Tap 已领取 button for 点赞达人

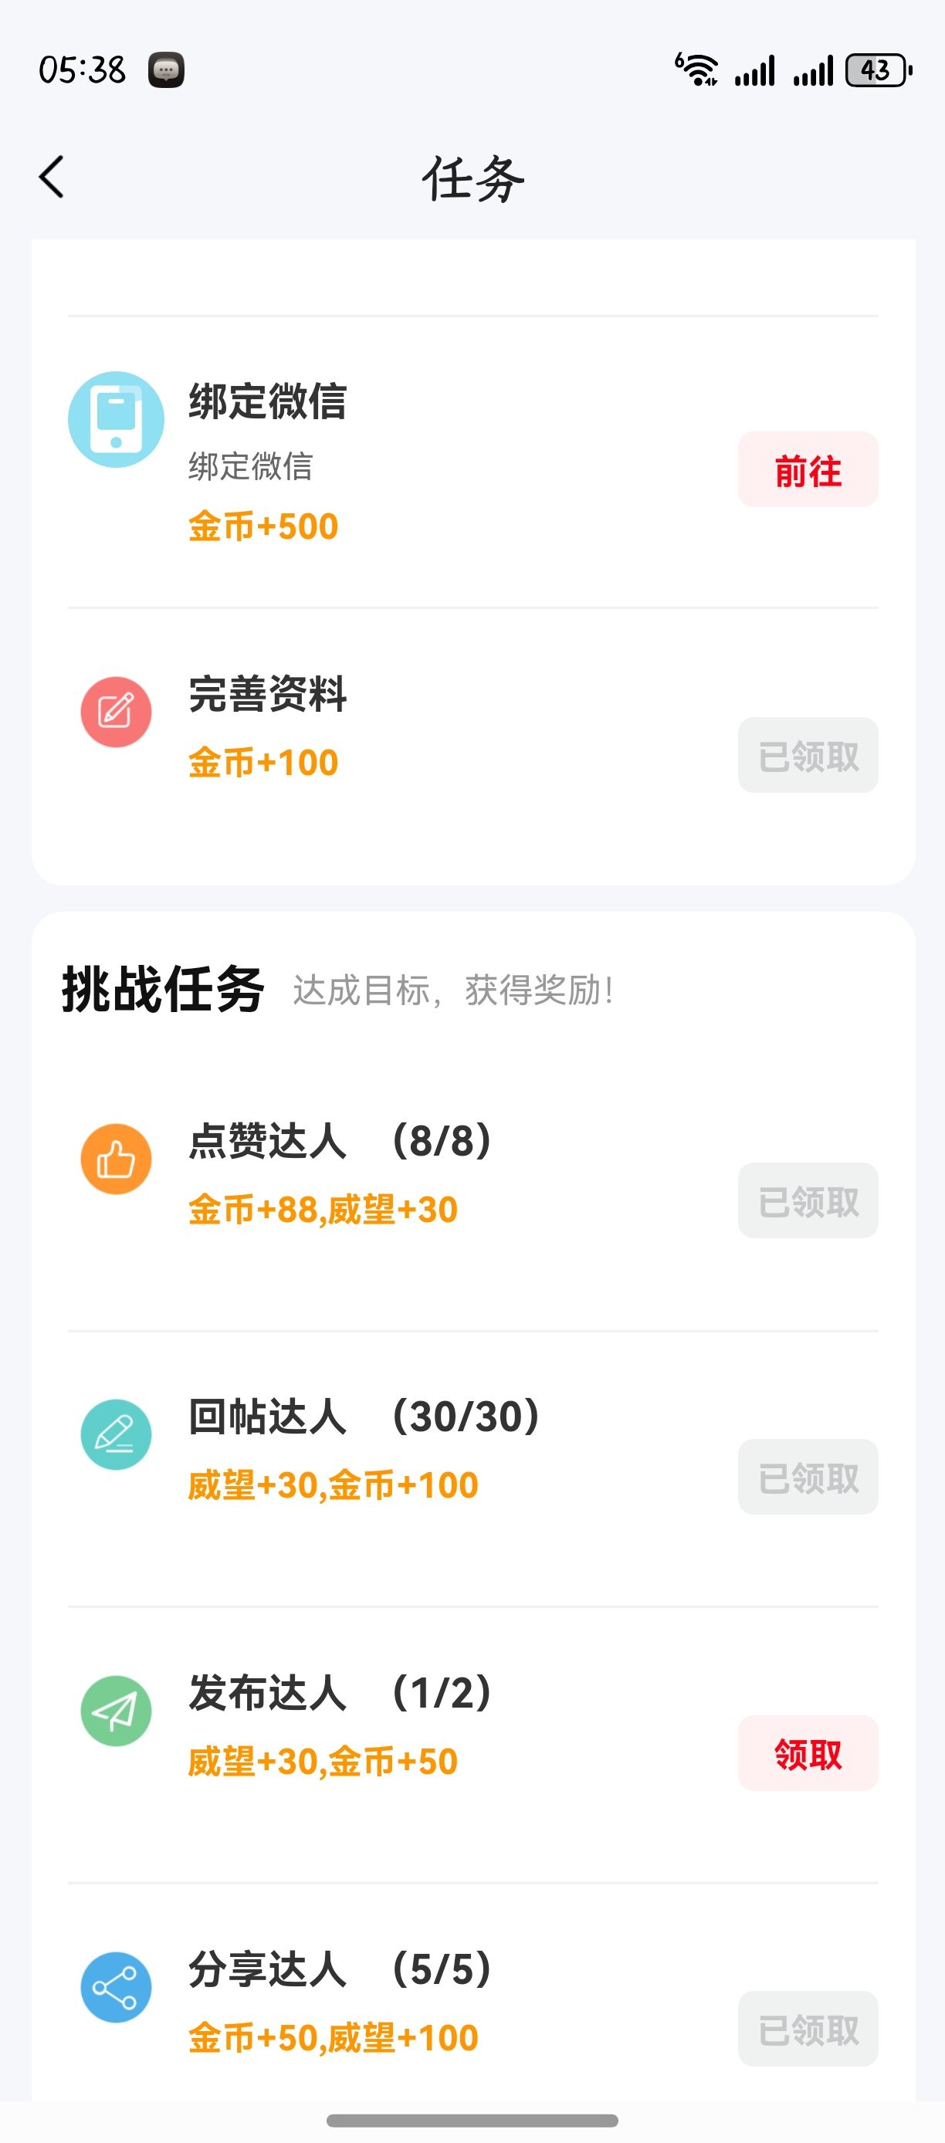coord(808,1200)
